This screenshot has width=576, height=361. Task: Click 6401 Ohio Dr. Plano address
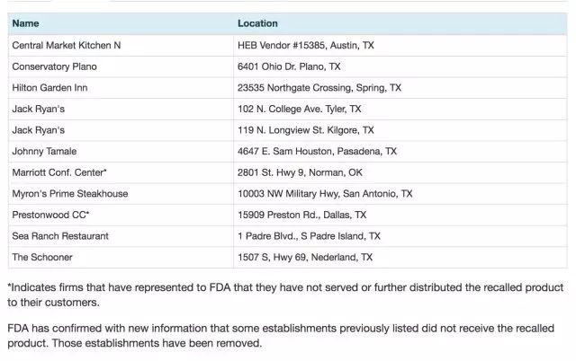pos(289,66)
